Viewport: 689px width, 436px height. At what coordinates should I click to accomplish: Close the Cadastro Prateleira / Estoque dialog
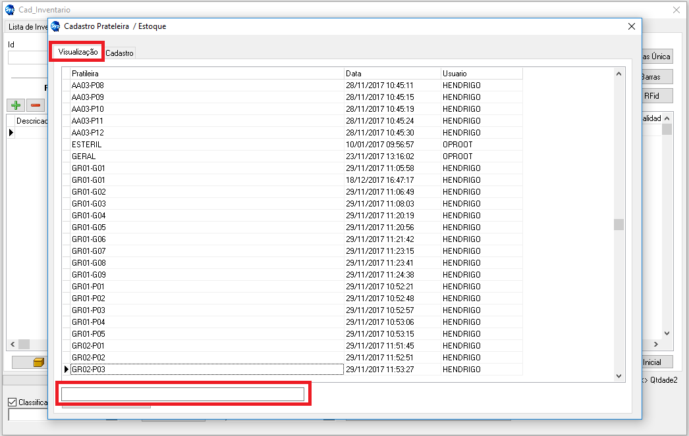[x=631, y=26]
